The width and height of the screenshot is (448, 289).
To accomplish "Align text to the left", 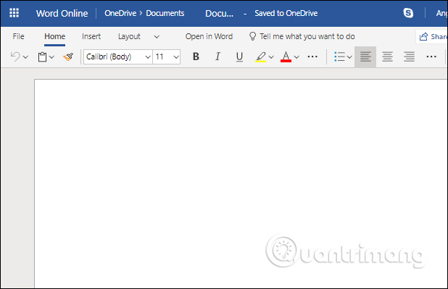I will 365,56.
